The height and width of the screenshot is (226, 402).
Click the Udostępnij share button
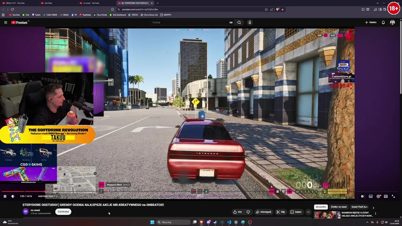(x=263, y=212)
